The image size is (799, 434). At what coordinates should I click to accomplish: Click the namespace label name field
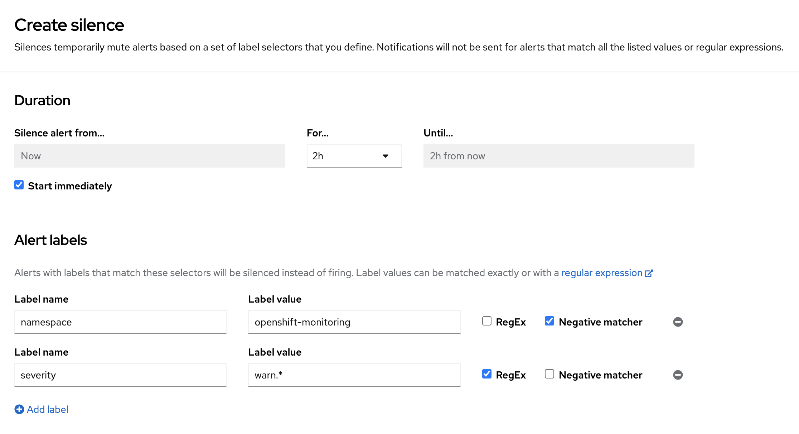click(120, 322)
